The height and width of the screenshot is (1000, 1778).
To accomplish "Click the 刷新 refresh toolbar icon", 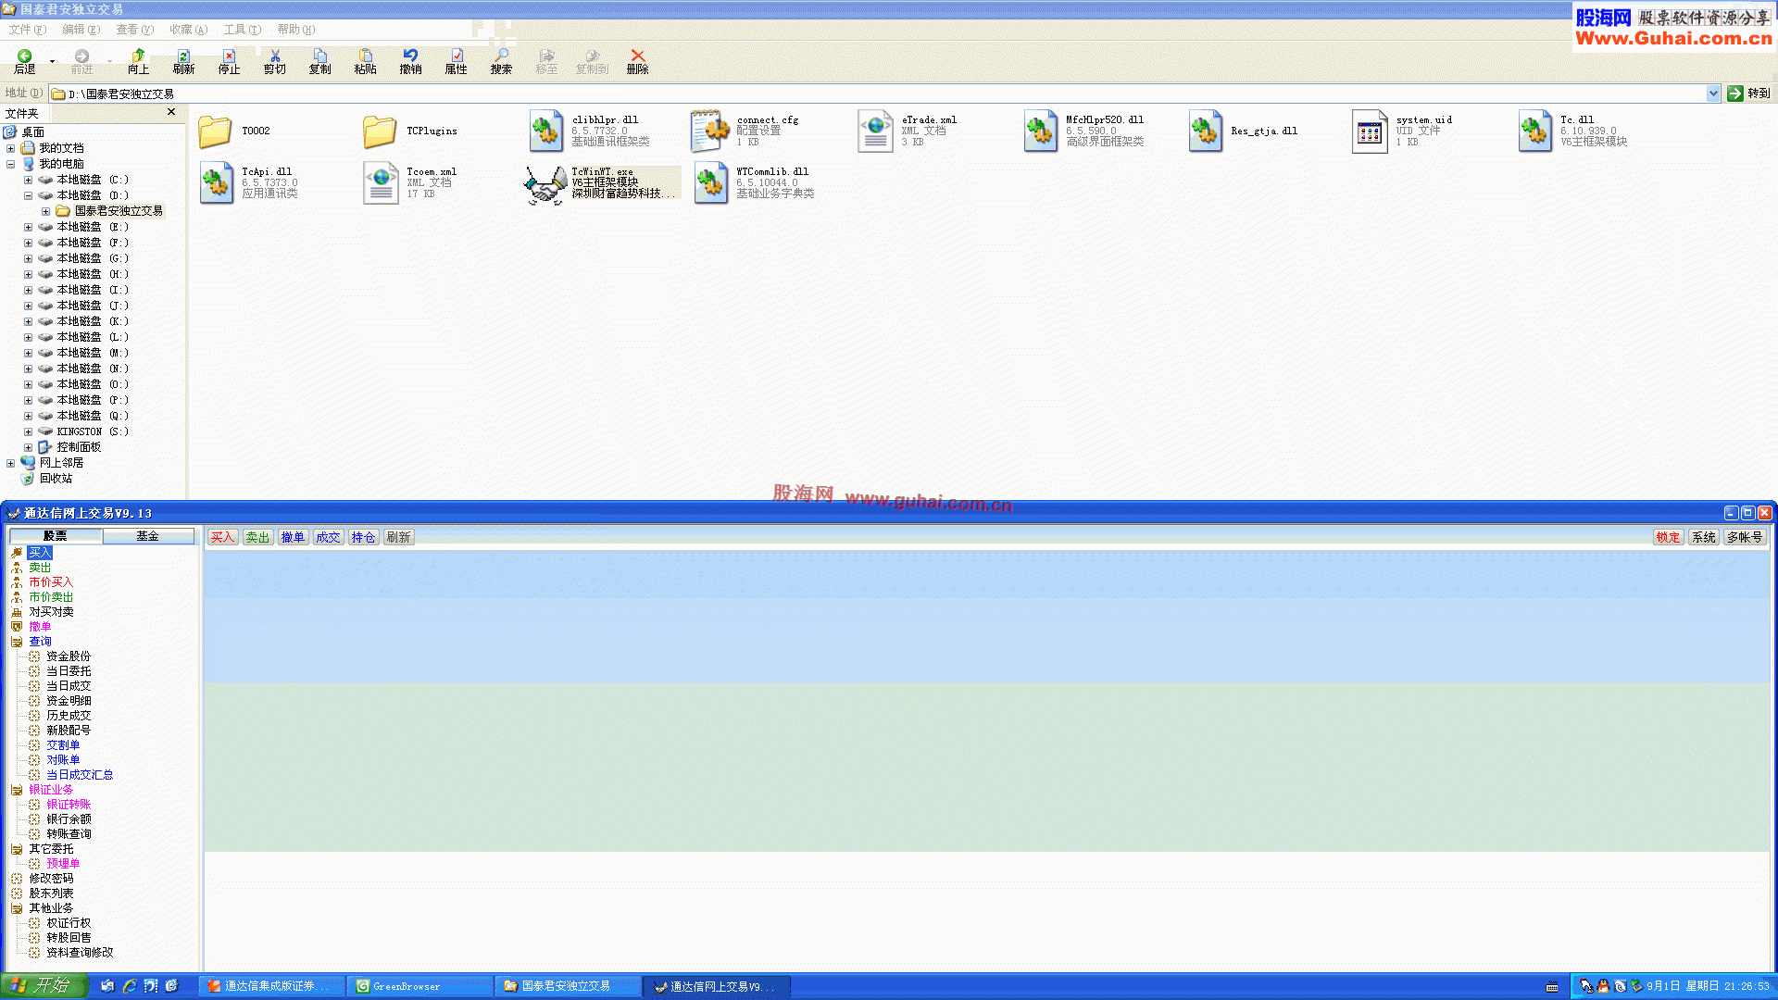I will [x=183, y=62].
